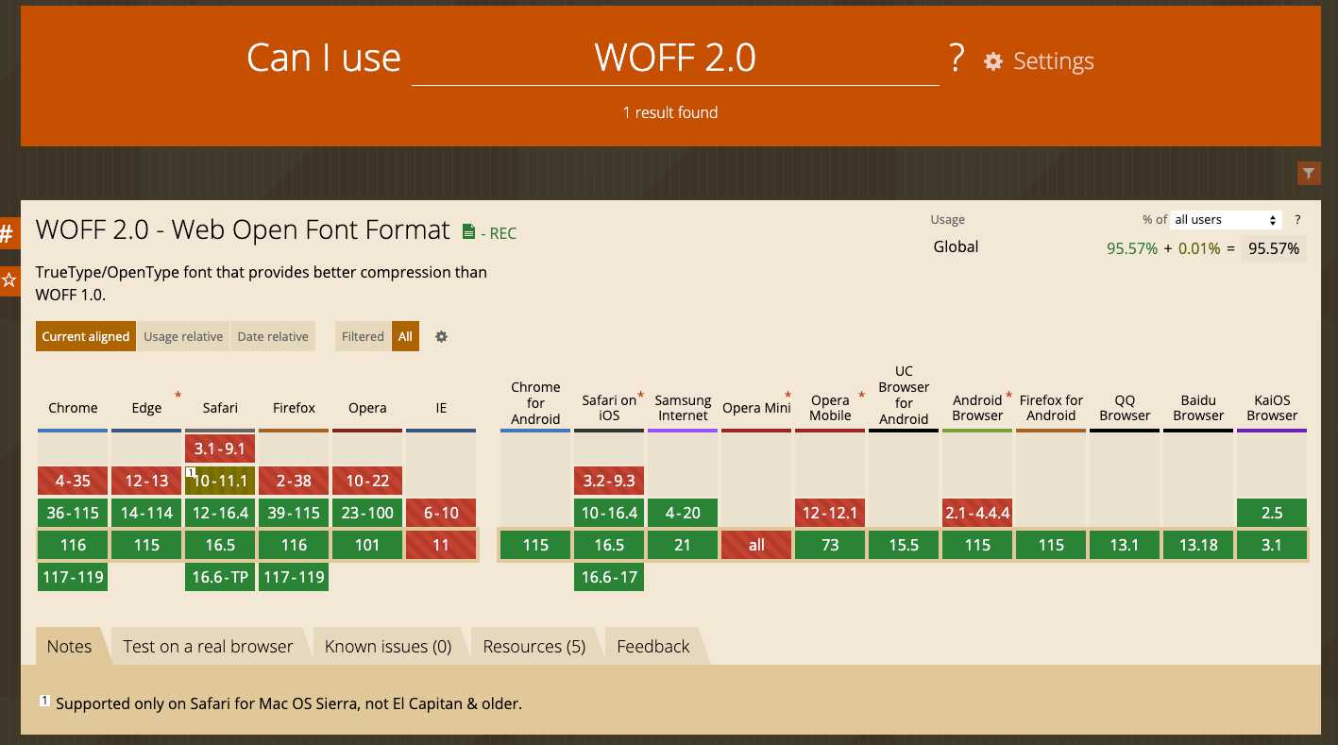The height and width of the screenshot is (745, 1338).
Task: Select the Chrome 117-119 cell
Action: tap(73, 577)
